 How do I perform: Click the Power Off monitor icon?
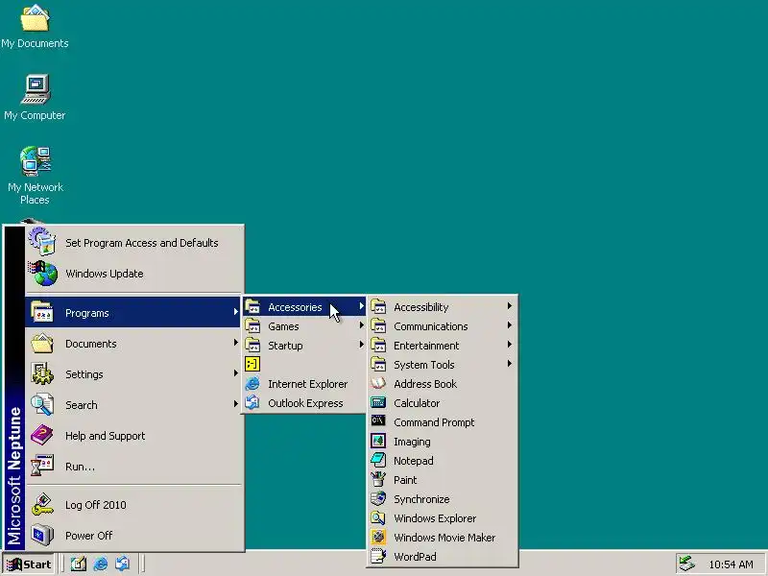tap(42, 535)
